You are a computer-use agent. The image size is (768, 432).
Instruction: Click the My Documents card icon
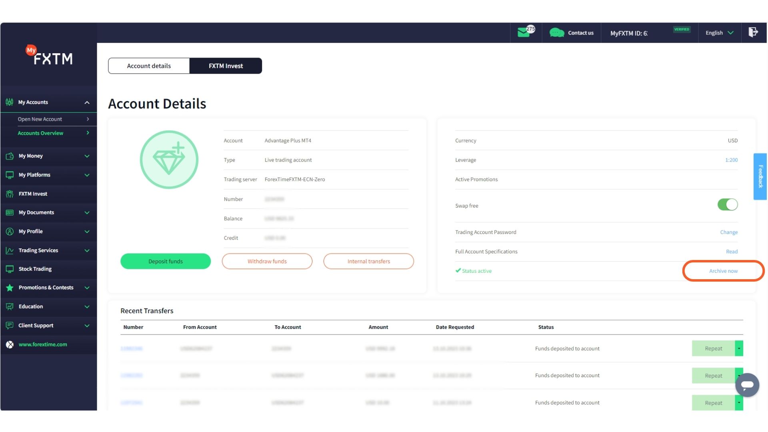pyautogui.click(x=10, y=212)
